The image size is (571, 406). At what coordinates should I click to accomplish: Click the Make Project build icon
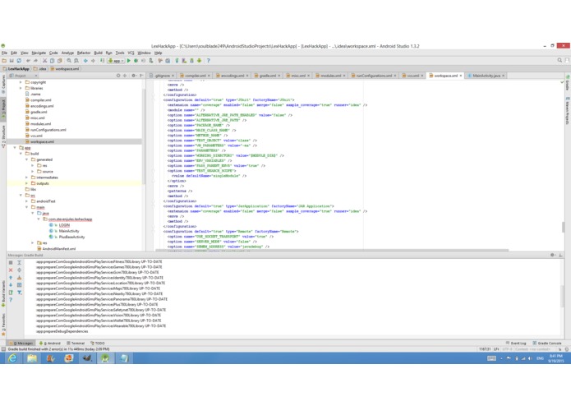tap(103, 61)
